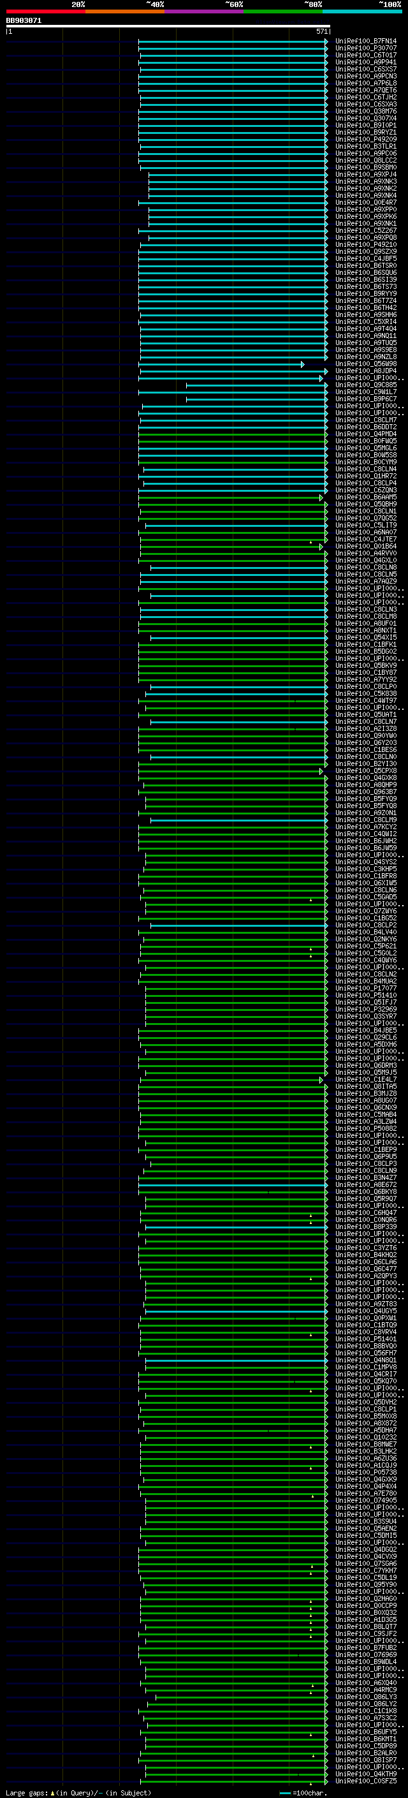The width and height of the screenshot is (408, 1798).
Task: Click the last hit label UniRef100_C0SFZ5
Action: [x=366, y=1781]
